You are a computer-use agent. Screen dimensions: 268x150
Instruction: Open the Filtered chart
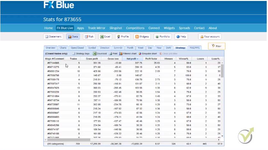click(128, 54)
